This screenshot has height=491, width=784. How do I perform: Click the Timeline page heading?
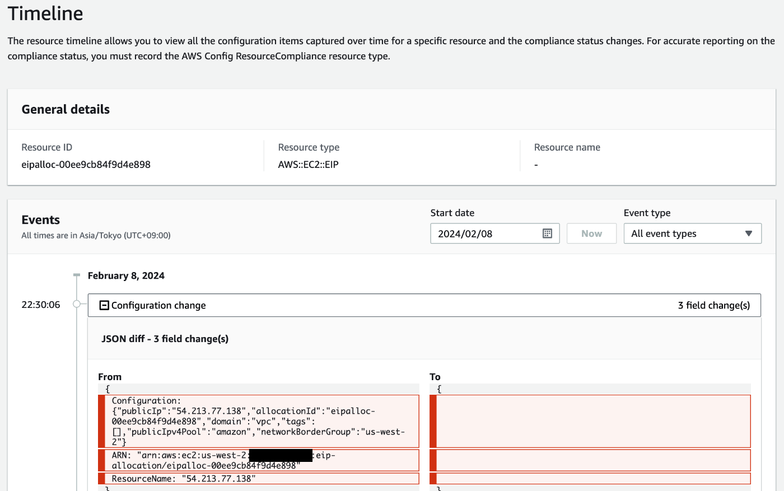(x=45, y=13)
